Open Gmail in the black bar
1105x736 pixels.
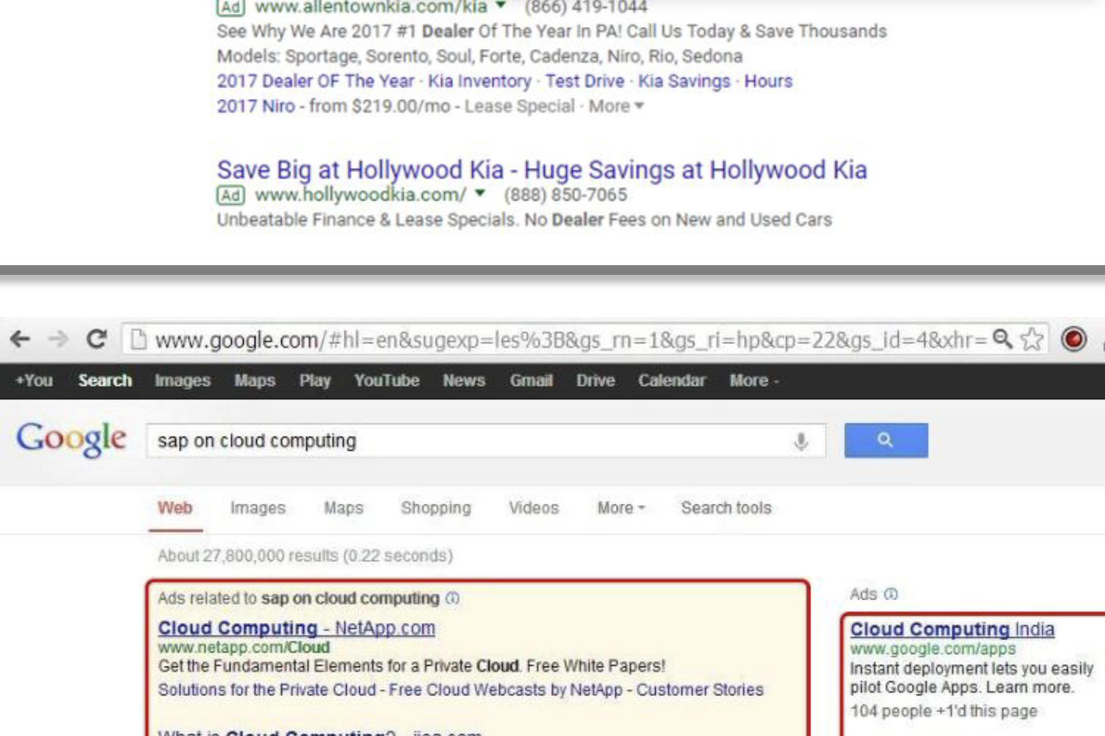coord(531,380)
